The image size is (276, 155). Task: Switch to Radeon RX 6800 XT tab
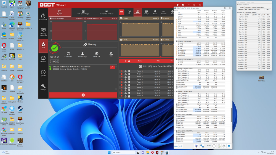tap(106, 12)
